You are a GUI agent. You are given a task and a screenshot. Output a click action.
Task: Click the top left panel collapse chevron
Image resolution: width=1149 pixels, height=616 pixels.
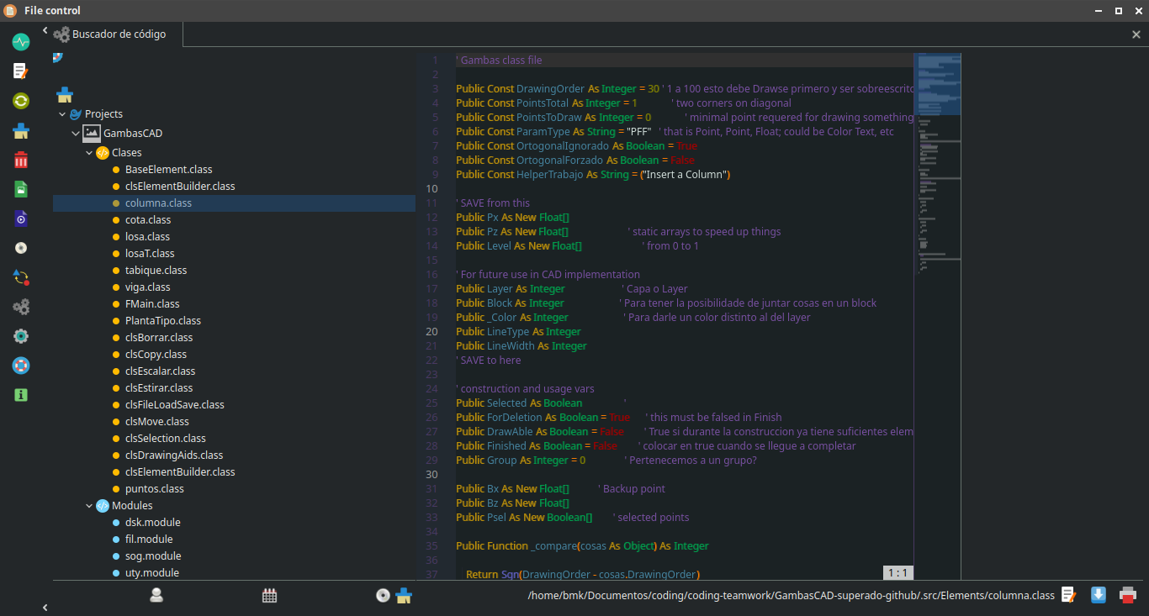point(45,31)
